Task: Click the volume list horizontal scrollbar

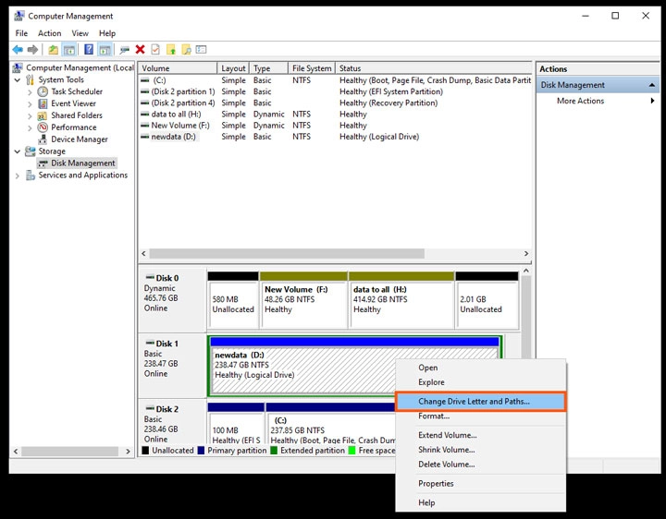Action: click(x=287, y=254)
